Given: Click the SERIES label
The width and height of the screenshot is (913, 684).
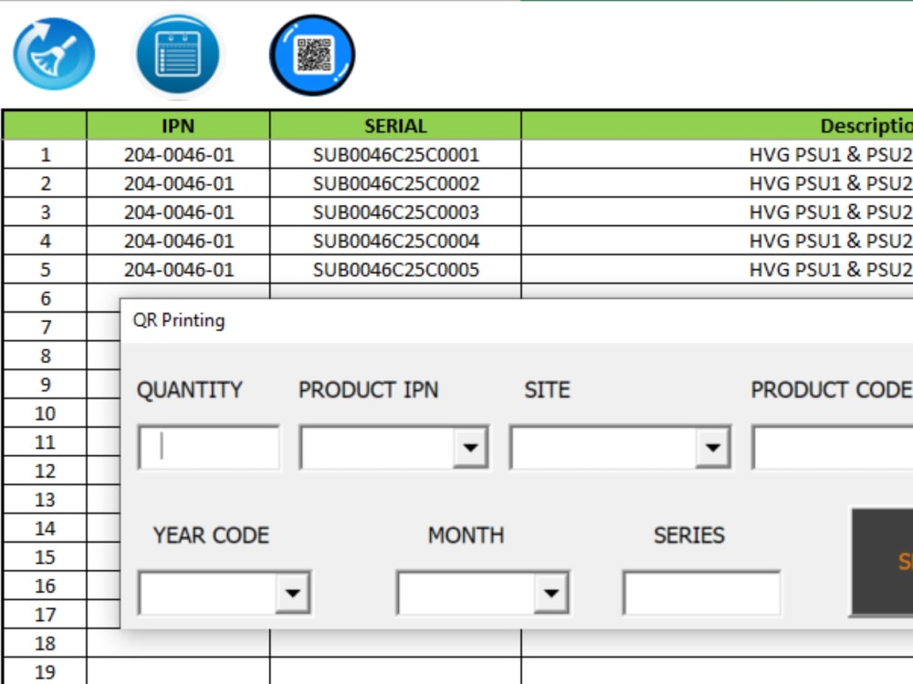Looking at the screenshot, I should 689,535.
